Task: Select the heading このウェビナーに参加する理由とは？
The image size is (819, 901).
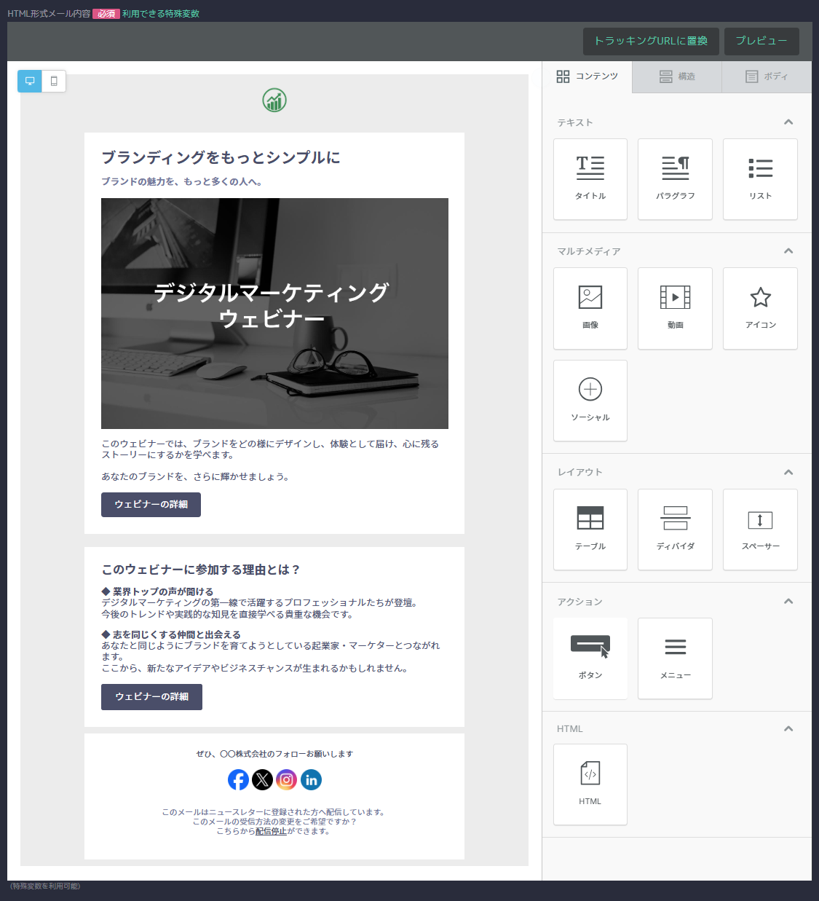Action: click(x=201, y=570)
